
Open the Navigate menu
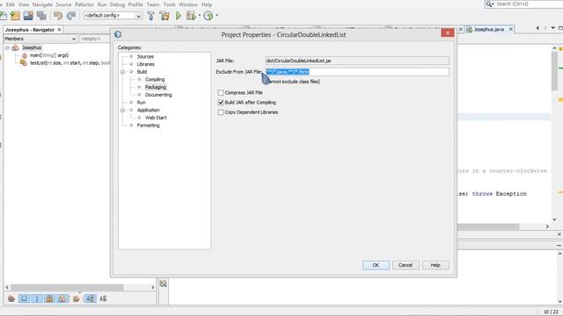coord(42,4)
